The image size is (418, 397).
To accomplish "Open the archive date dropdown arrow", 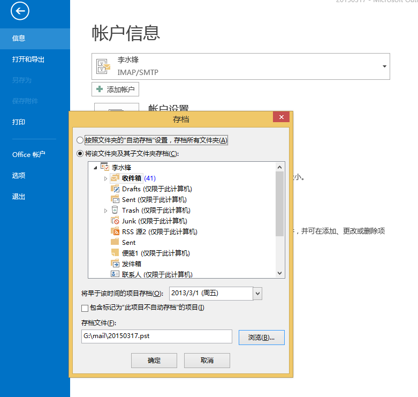I will (257, 294).
